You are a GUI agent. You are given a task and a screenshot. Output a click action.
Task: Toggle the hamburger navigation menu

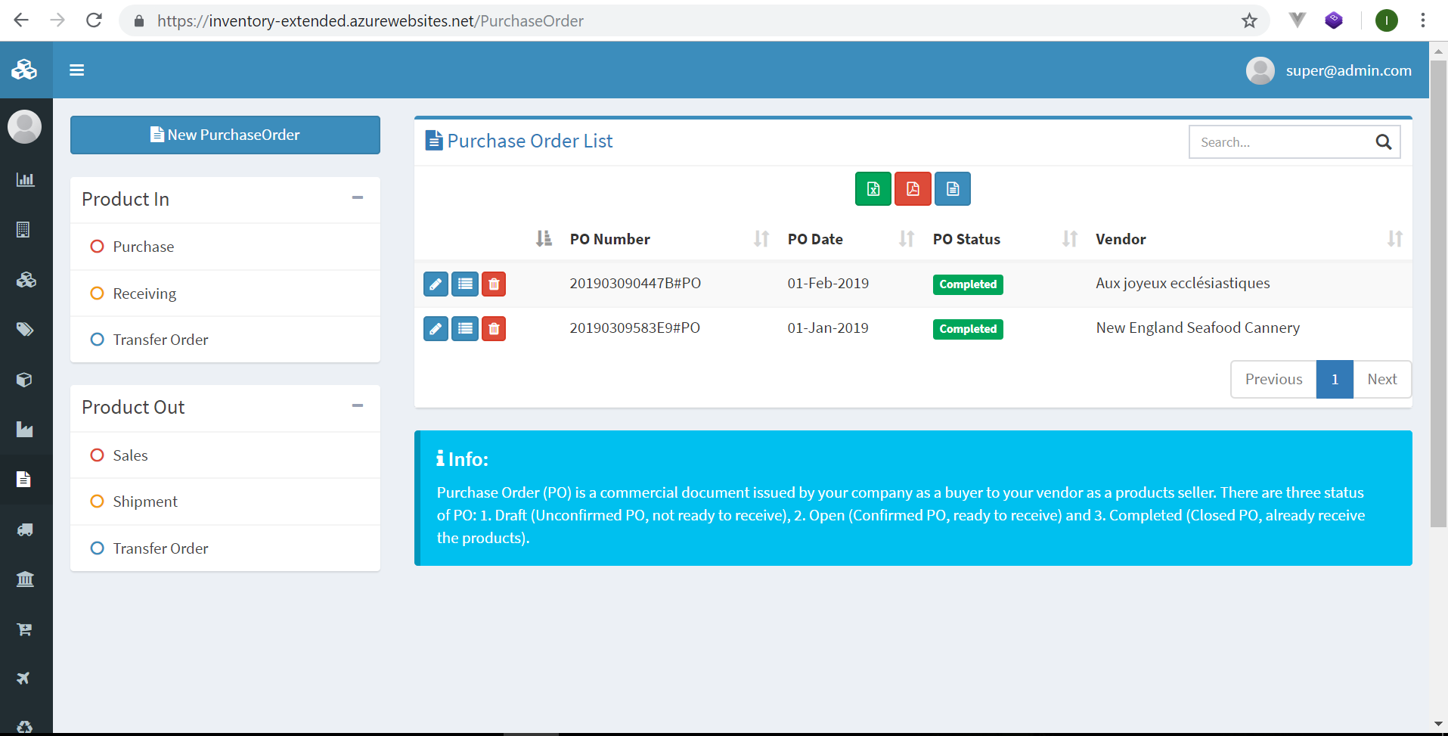76,70
